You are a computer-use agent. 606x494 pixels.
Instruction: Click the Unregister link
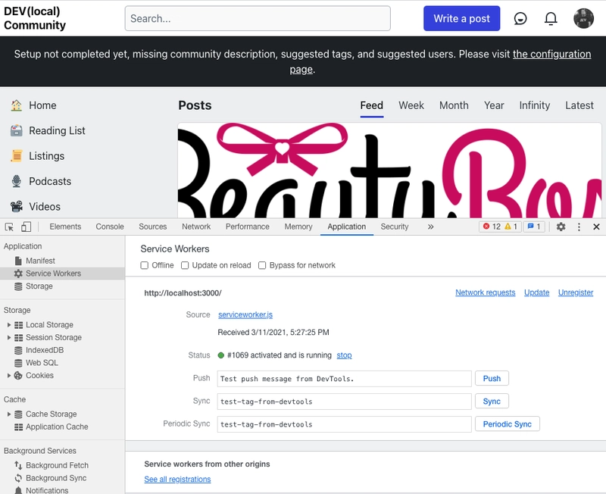[x=576, y=292]
